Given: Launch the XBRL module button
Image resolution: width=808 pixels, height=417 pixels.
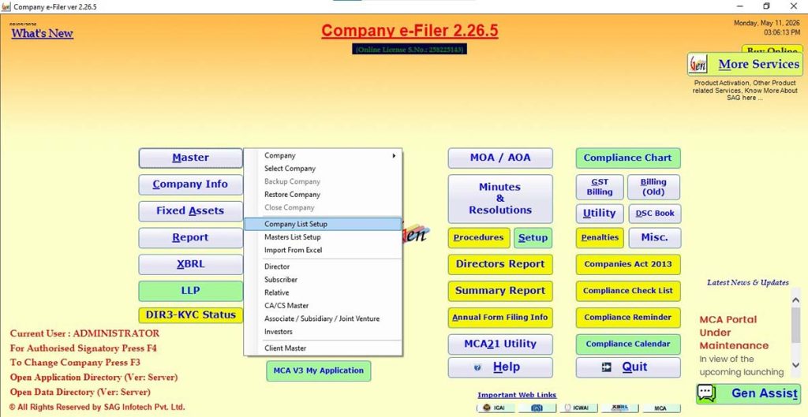Looking at the screenshot, I should click(191, 264).
